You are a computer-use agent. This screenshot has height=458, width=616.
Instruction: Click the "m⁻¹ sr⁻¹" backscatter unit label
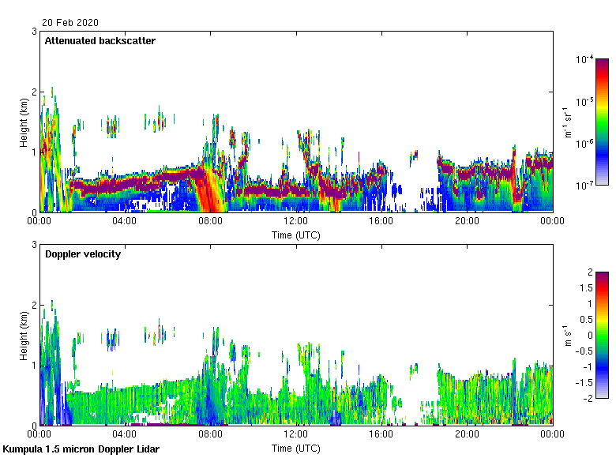567,121
